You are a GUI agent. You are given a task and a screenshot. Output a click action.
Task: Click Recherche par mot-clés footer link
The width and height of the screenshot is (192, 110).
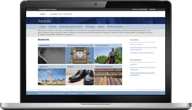tap(90, 93)
